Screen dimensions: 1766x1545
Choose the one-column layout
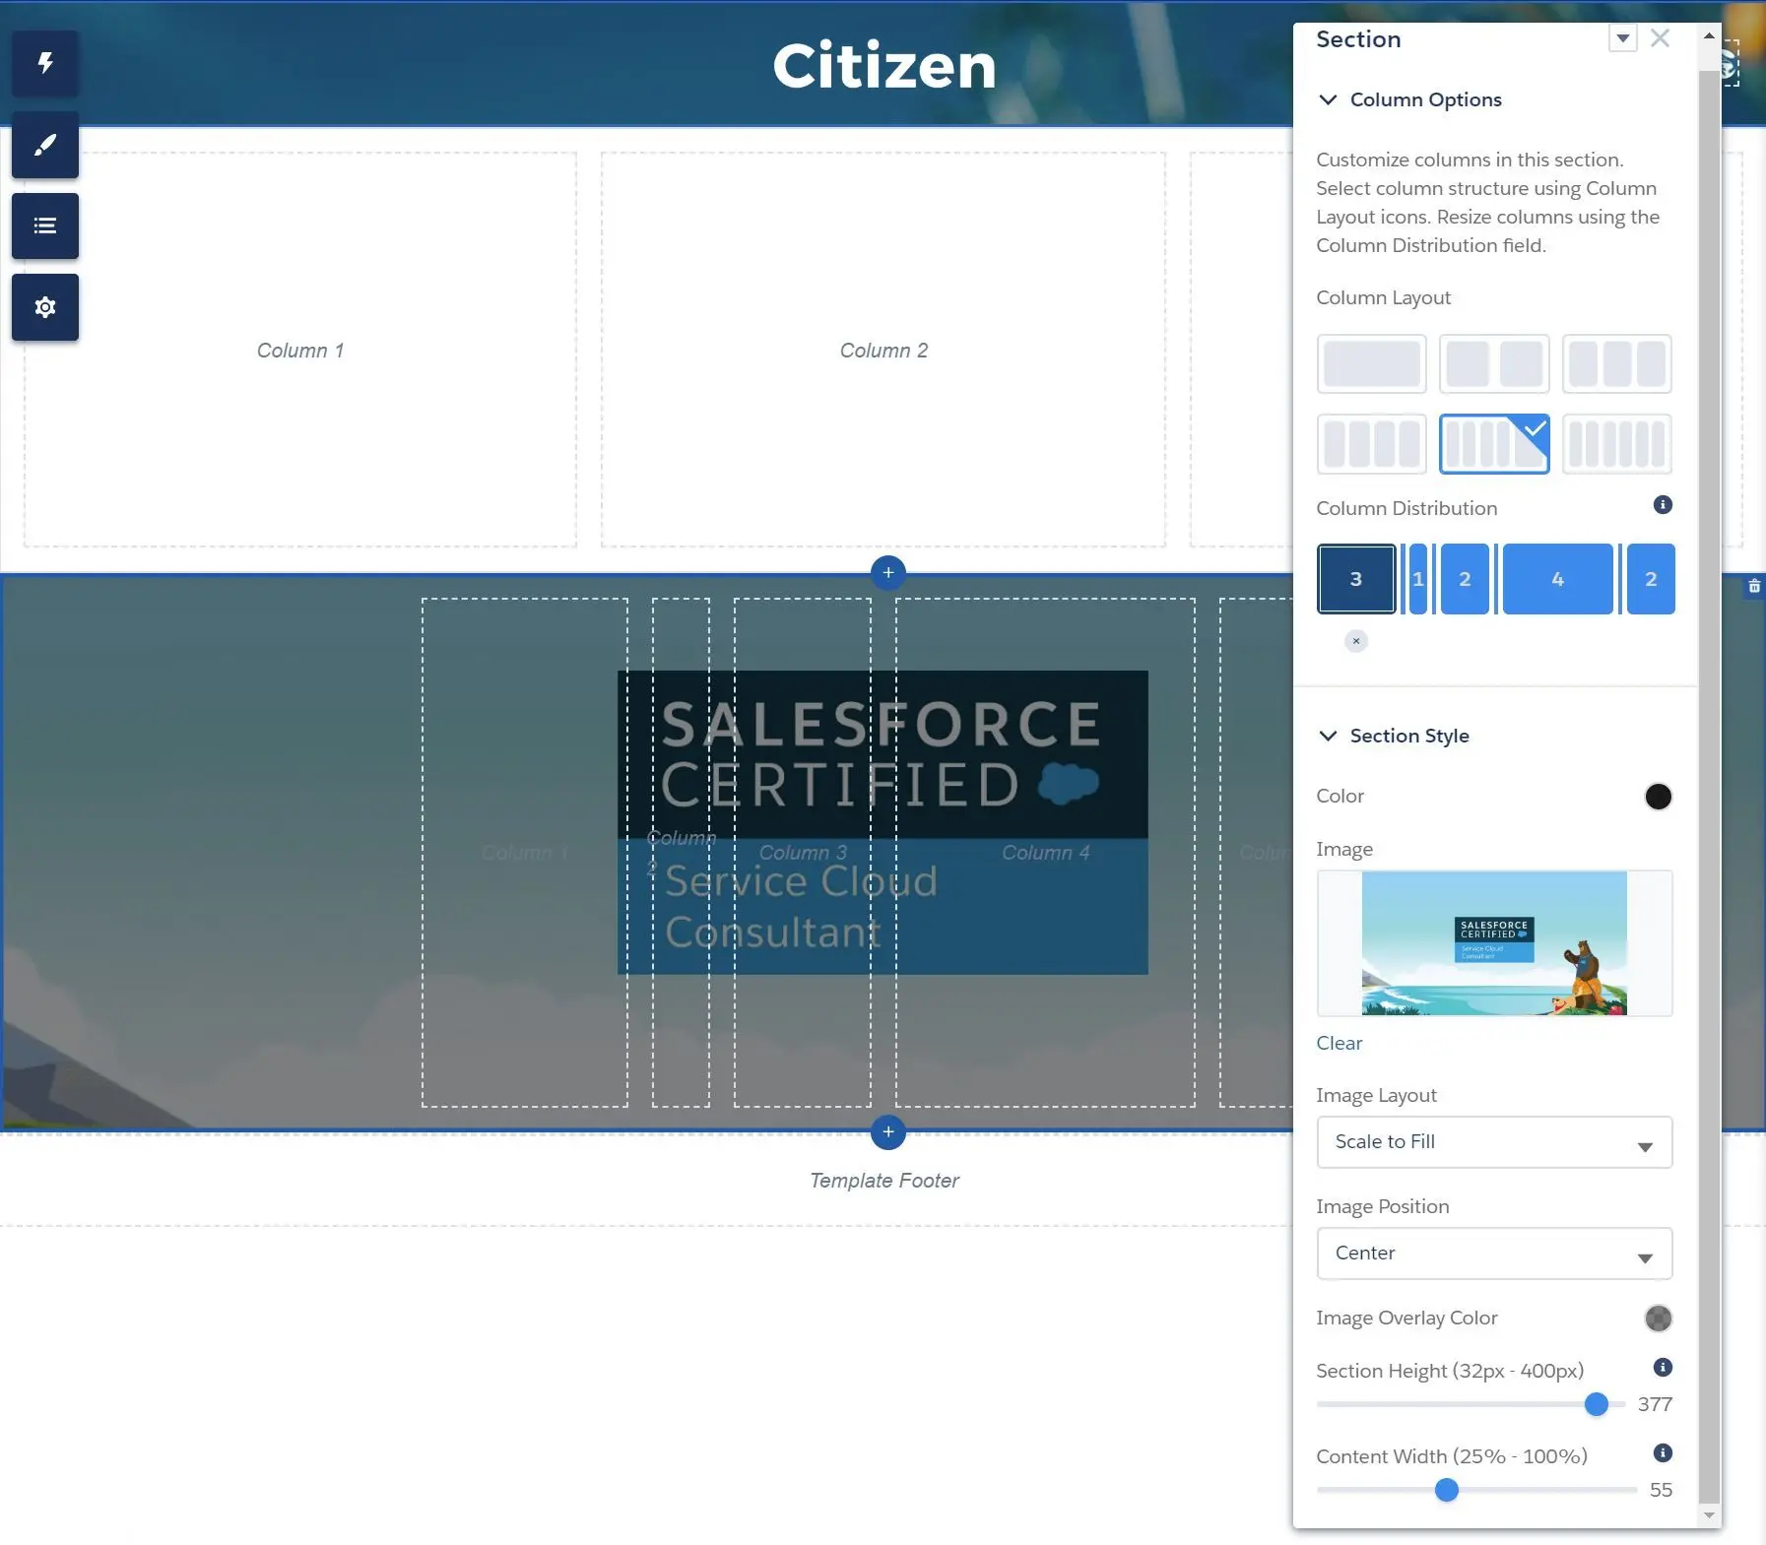point(1372,364)
